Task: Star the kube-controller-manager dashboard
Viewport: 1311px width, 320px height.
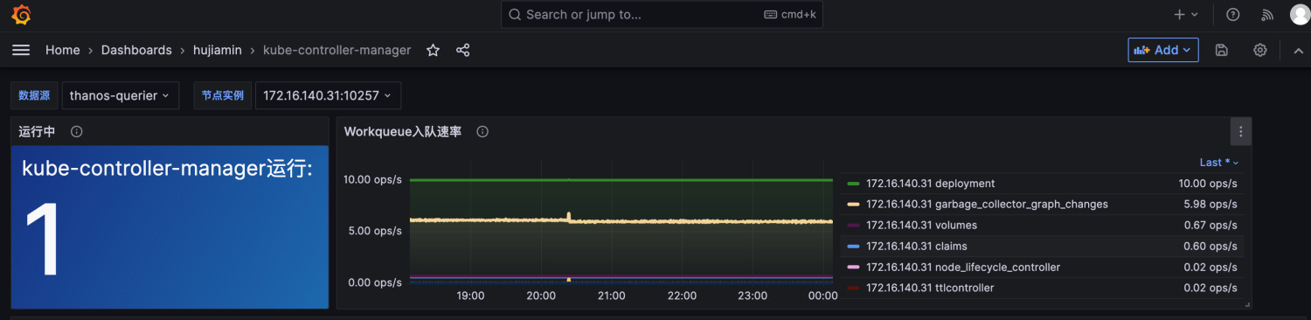Action: (433, 51)
